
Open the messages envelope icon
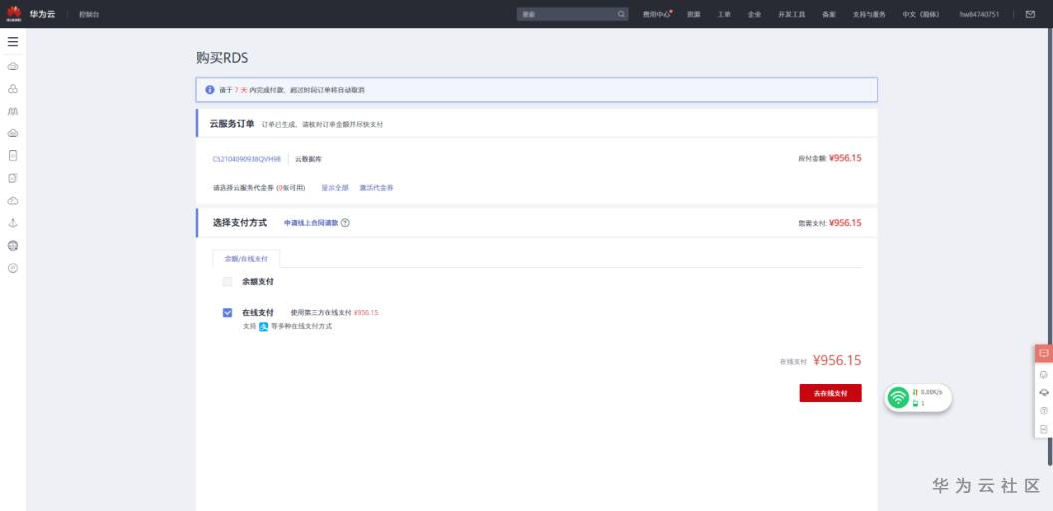1030,13
